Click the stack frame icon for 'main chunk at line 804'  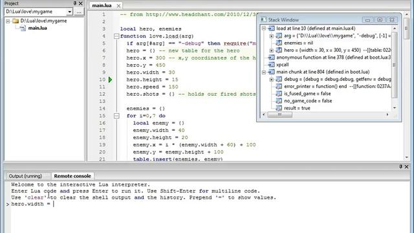[x=271, y=72]
